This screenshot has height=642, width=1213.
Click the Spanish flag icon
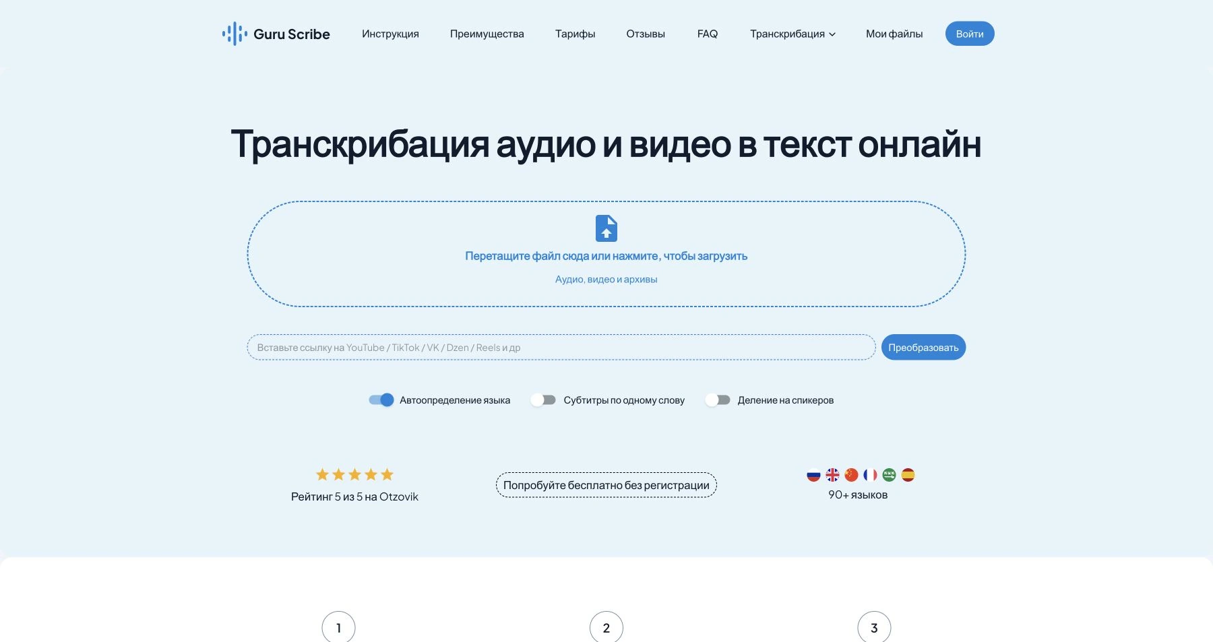(x=908, y=475)
